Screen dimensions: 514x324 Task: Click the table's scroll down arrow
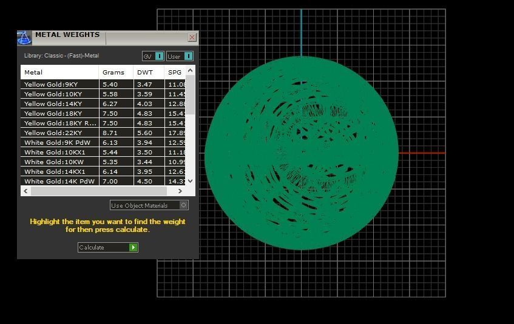(191, 181)
